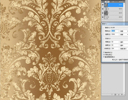Hide channel 1 with its eye icon

pyautogui.click(x=103, y=5)
